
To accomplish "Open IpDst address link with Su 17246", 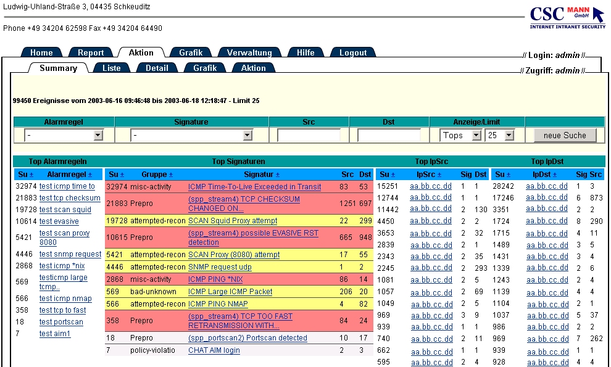I will click(x=547, y=197).
